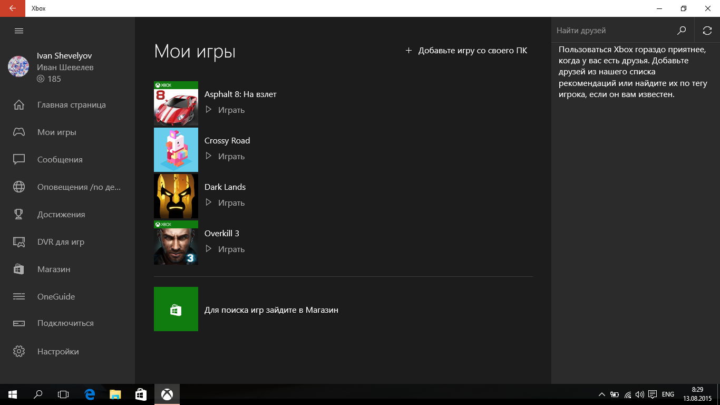Click the friend search magnifier icon
This screenshot has width=720, height=405.
pyautogui.click(x=682, y=31)
